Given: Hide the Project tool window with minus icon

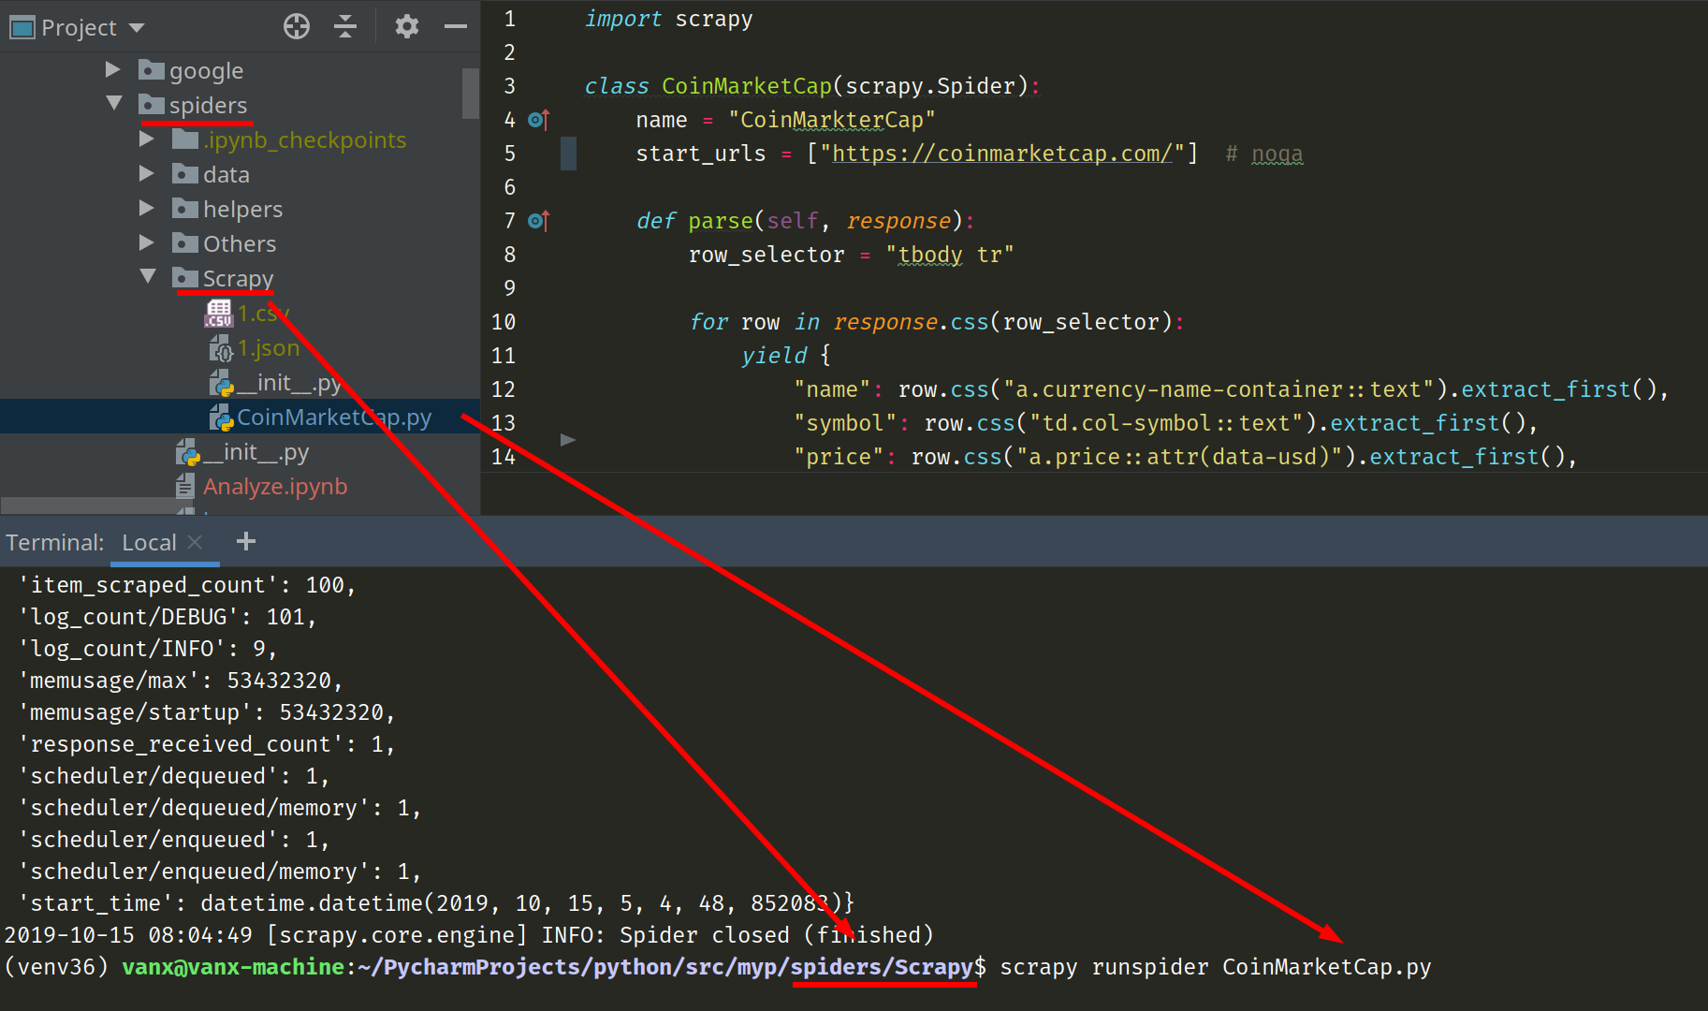Looking at the screenshot, I should coord(456,26).
